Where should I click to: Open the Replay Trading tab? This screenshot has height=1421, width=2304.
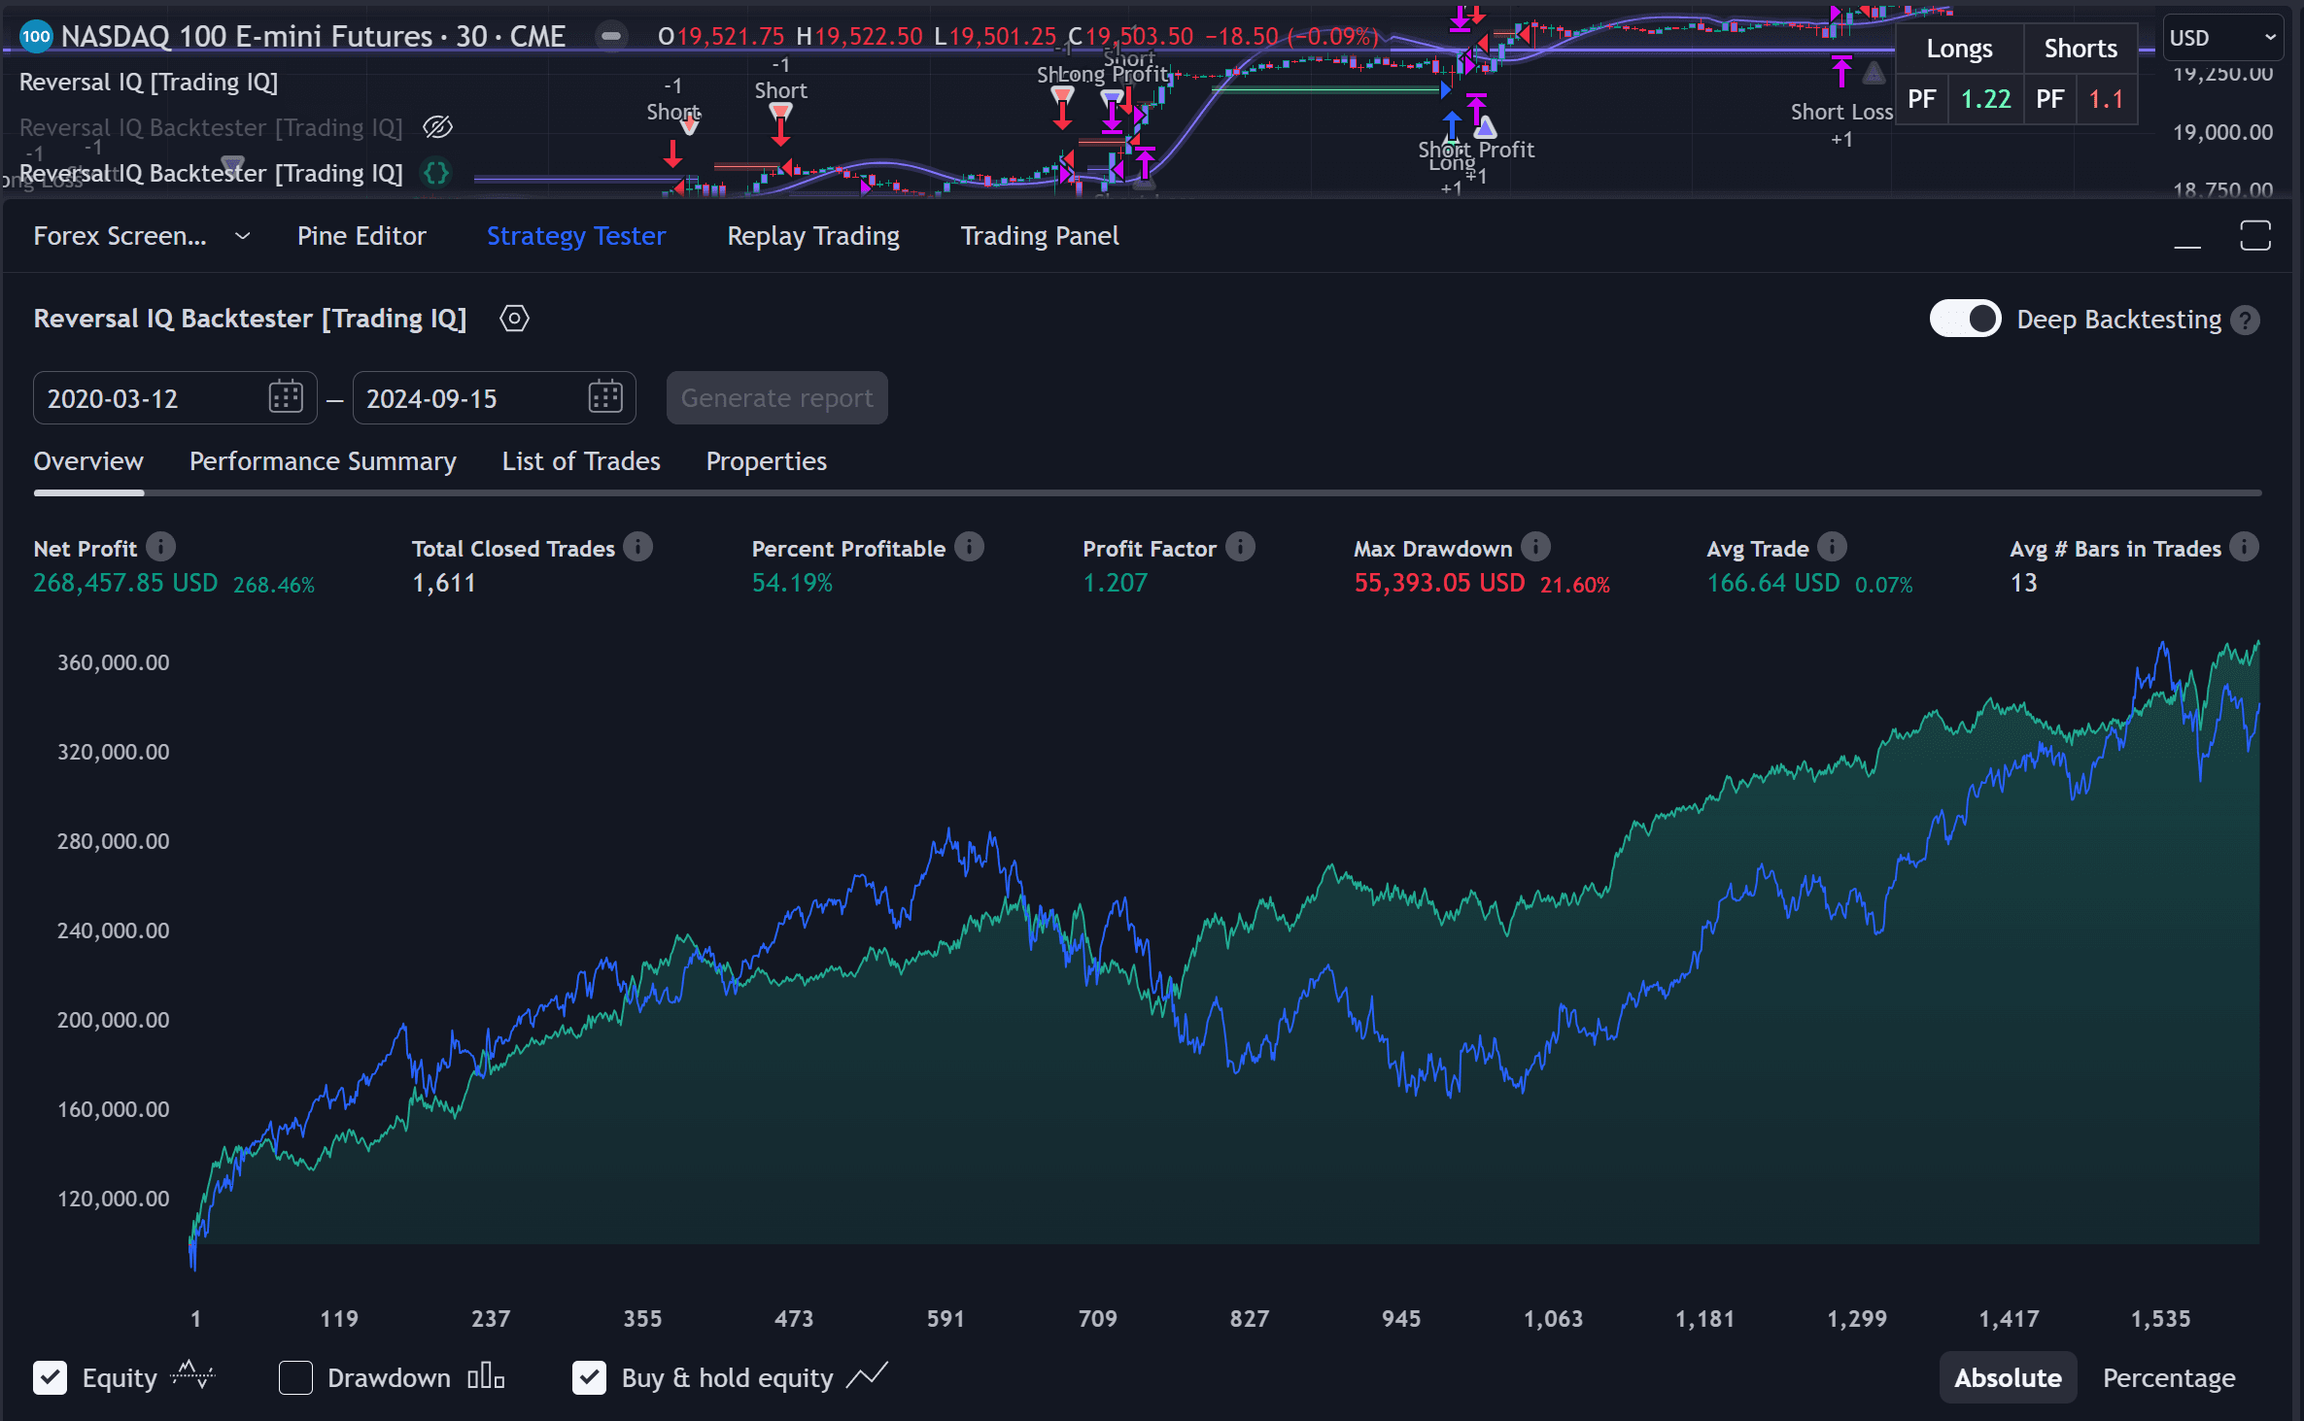813,236
